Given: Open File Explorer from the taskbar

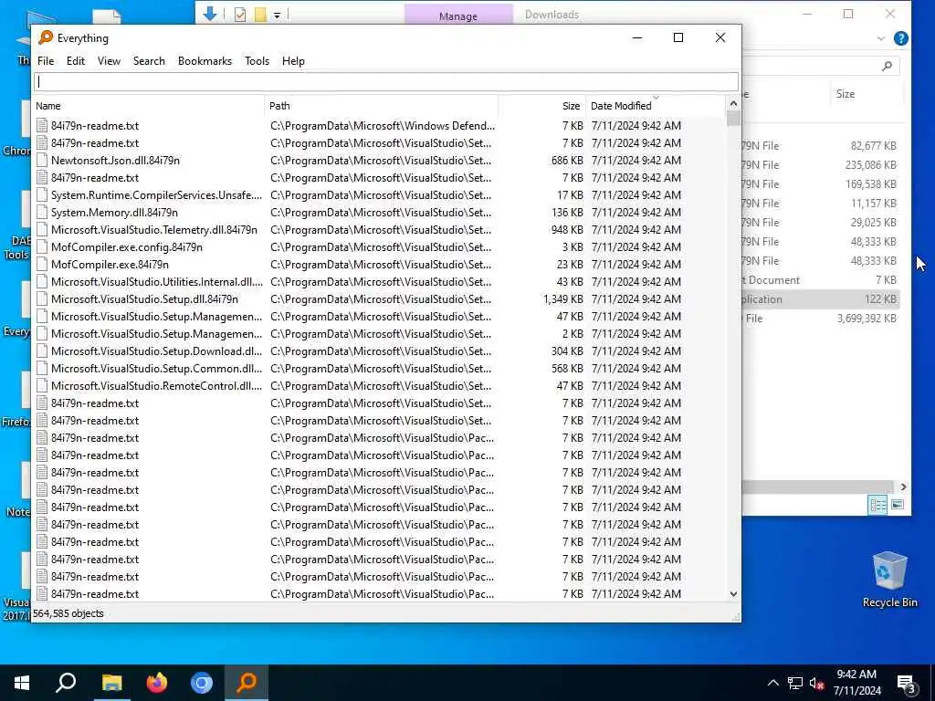Looking at the screenshot, I should click(x=111, y=683).
